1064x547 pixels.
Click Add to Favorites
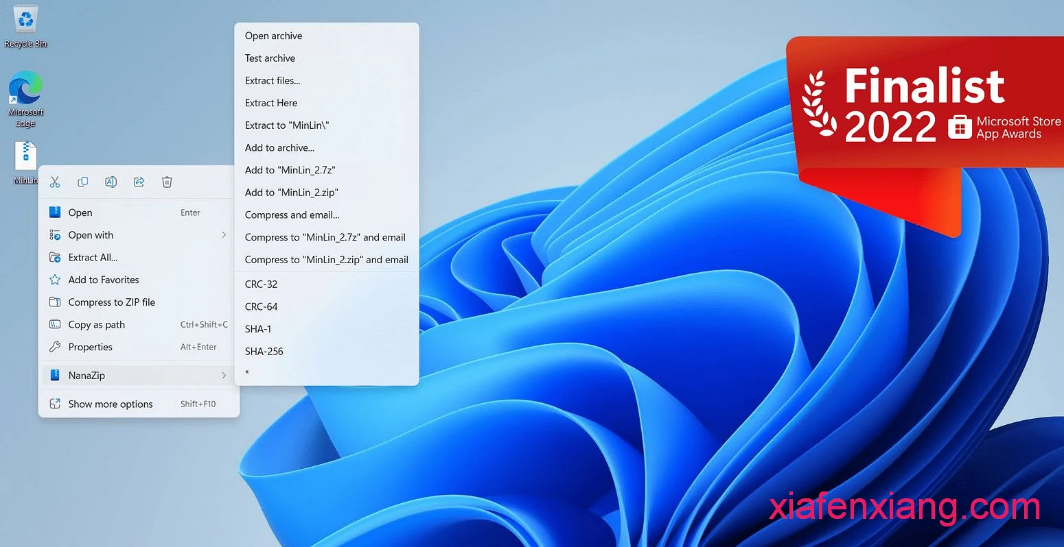pos(104,280)
